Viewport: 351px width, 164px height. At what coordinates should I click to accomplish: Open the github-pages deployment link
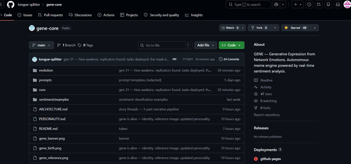(271, 159)
